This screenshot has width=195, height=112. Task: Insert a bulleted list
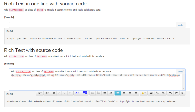92,93
